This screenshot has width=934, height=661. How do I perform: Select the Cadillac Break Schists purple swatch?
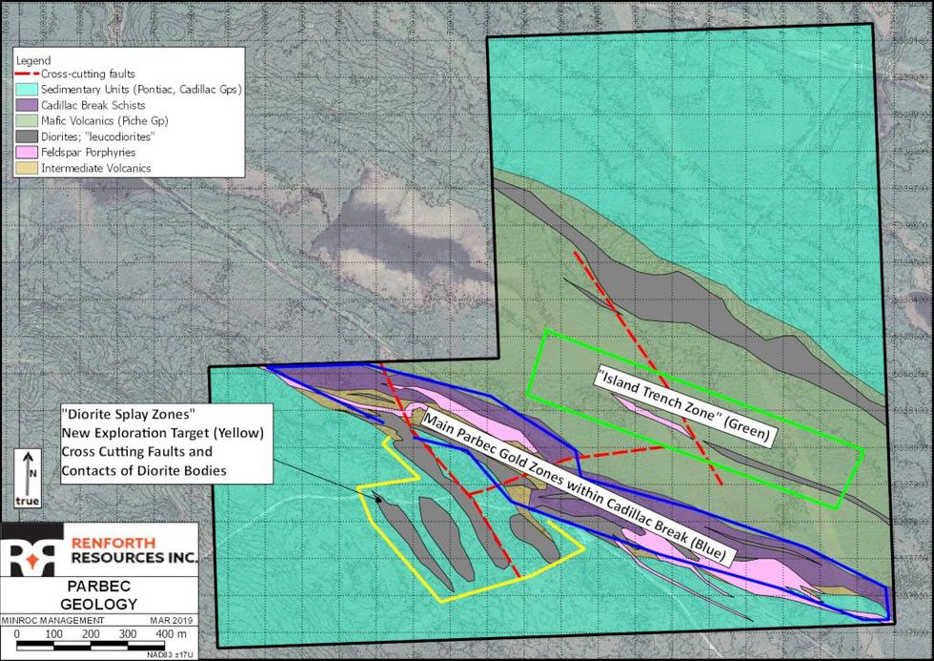[27, 104]
